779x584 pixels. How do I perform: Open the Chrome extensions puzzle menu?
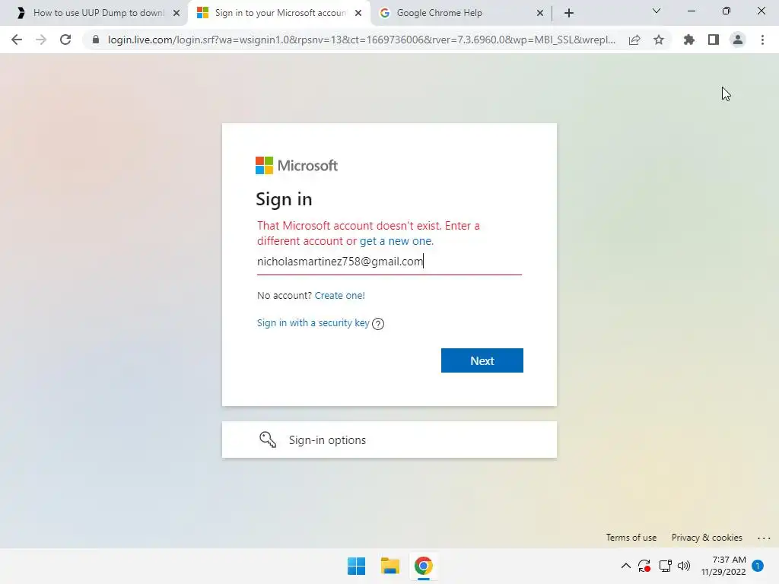pyautogui.click(x=689, y=40)
